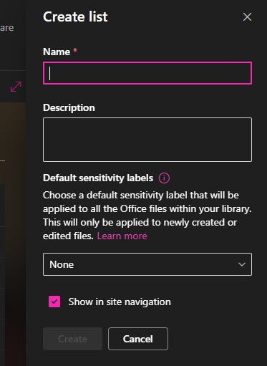Open the Learn more link
Image resolution: width=267 pixels, height=366 pixels.
122,236
